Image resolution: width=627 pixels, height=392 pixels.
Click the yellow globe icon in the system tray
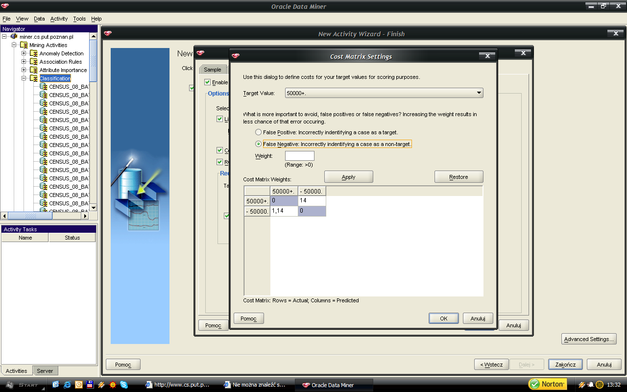pos(599,385)
